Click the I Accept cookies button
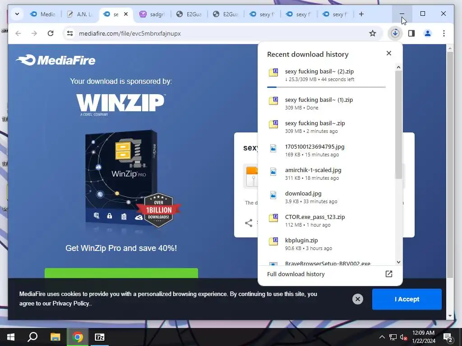Screen dimensions: 462x346 (407, 299)
